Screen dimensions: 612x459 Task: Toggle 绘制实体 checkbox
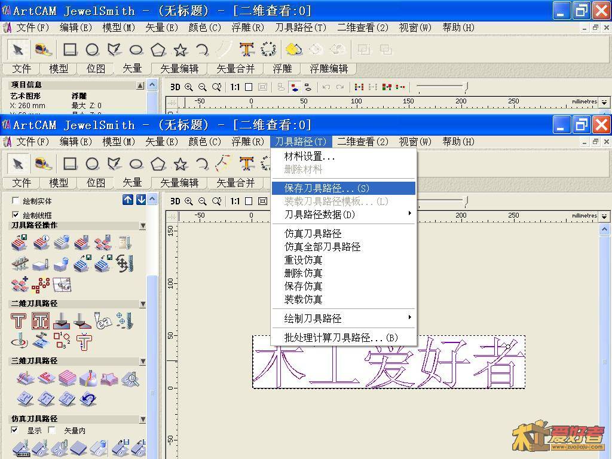click(x=16, y=201)
